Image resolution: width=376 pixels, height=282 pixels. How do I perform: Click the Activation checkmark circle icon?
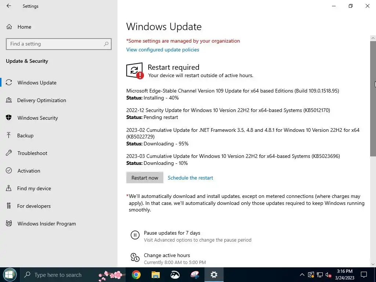[9, 170]
